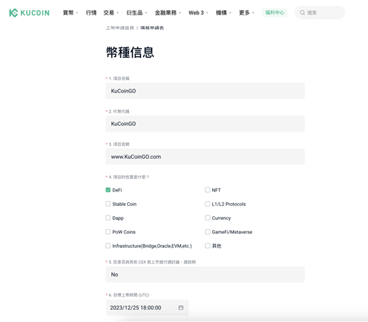The image size is (368, 322).
Task: Open the 機構 dropdown menu
Action: pos(224,13)
